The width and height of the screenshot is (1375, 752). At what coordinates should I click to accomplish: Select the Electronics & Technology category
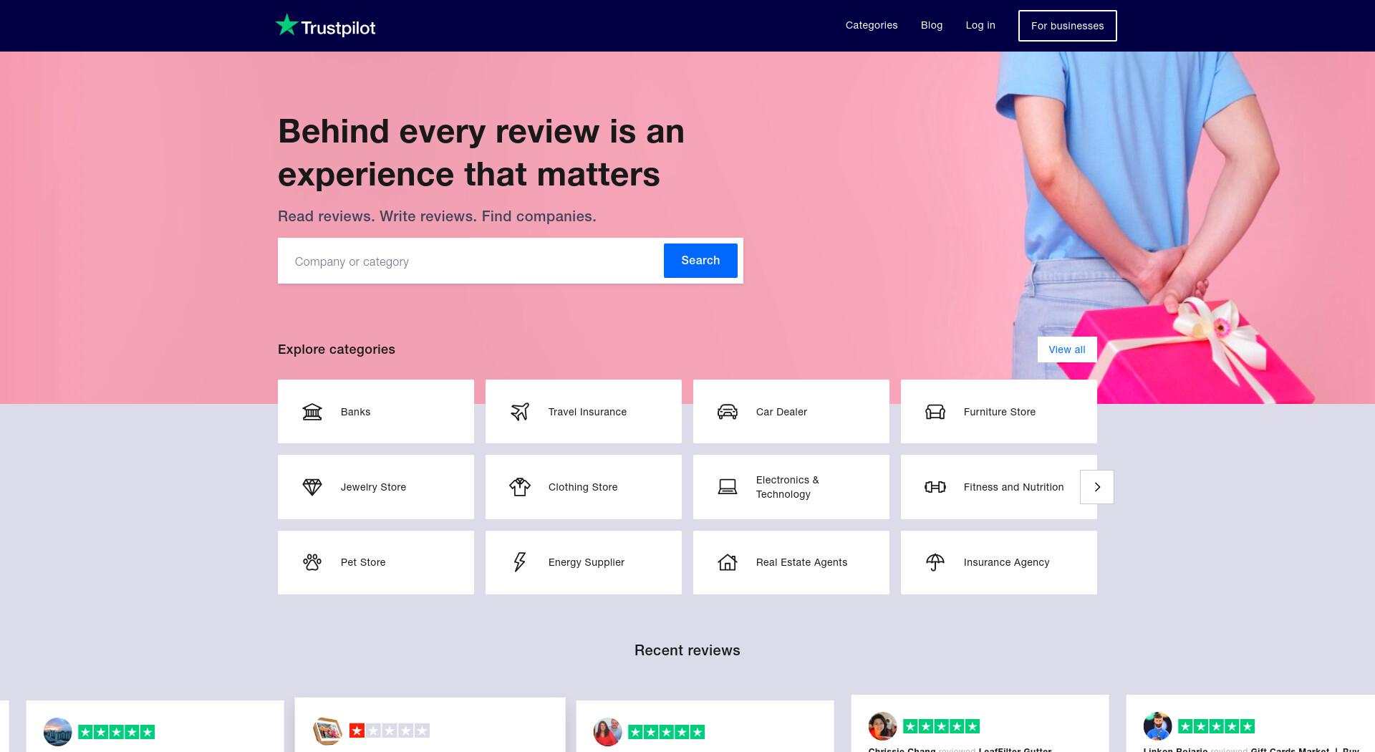coord(791,487)
